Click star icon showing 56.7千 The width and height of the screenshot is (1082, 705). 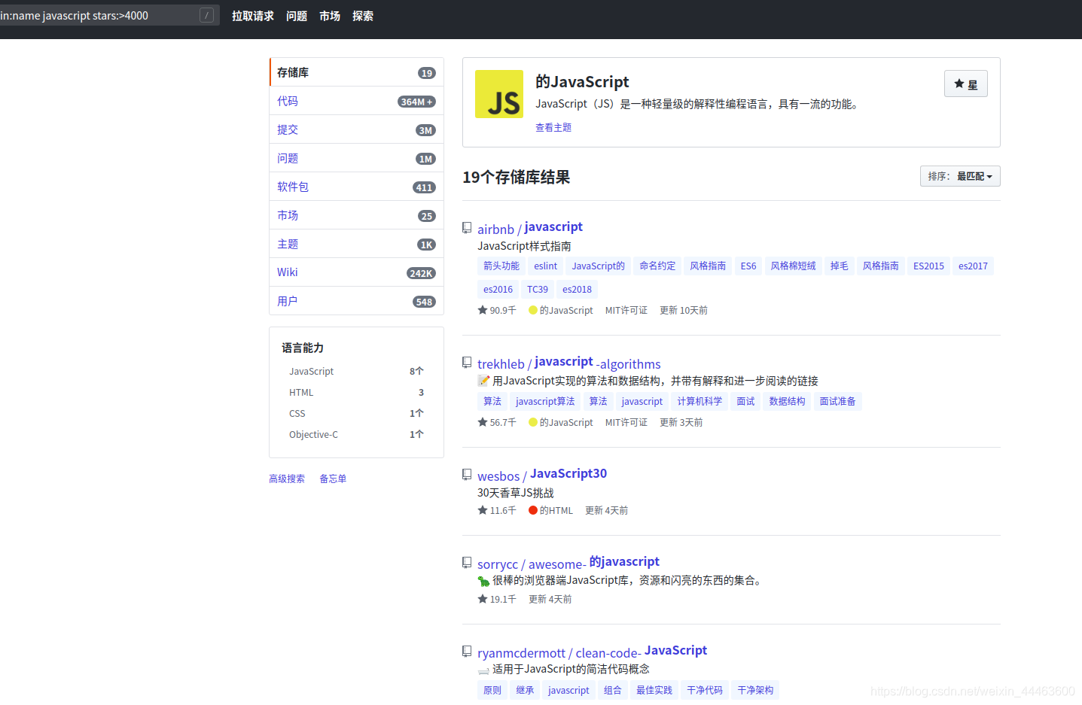pos(483,422)
